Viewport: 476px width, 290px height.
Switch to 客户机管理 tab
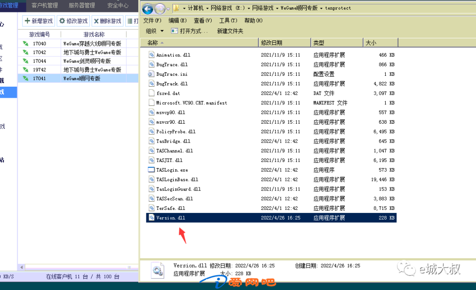45,5
